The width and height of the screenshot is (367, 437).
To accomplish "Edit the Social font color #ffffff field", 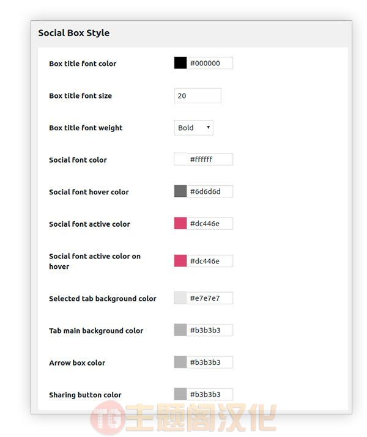I will pos(210,160).
